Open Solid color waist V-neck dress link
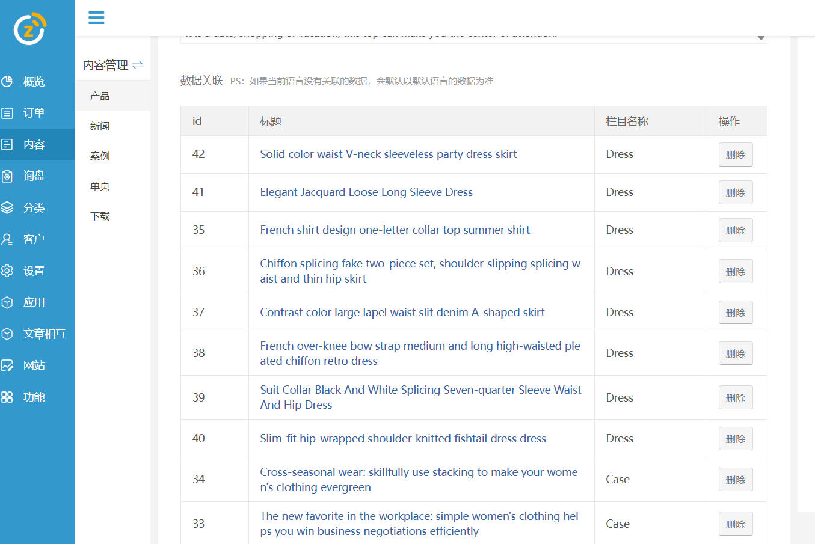Screen dimensions: 815x544 (389, 154)
